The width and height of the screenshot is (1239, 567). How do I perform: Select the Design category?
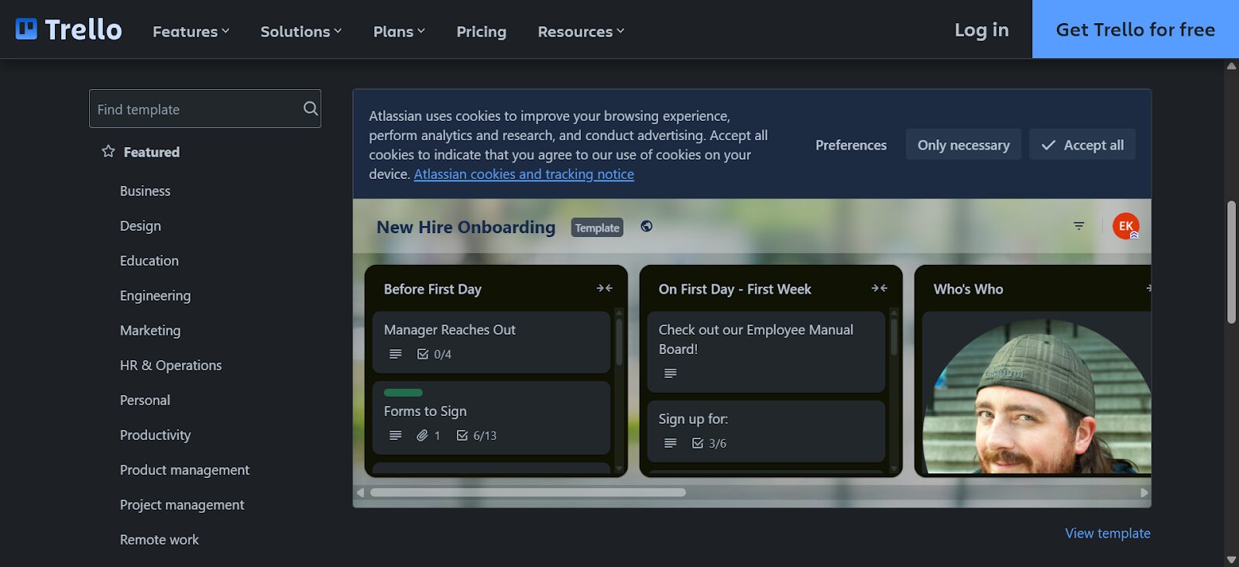click(140, 225)
